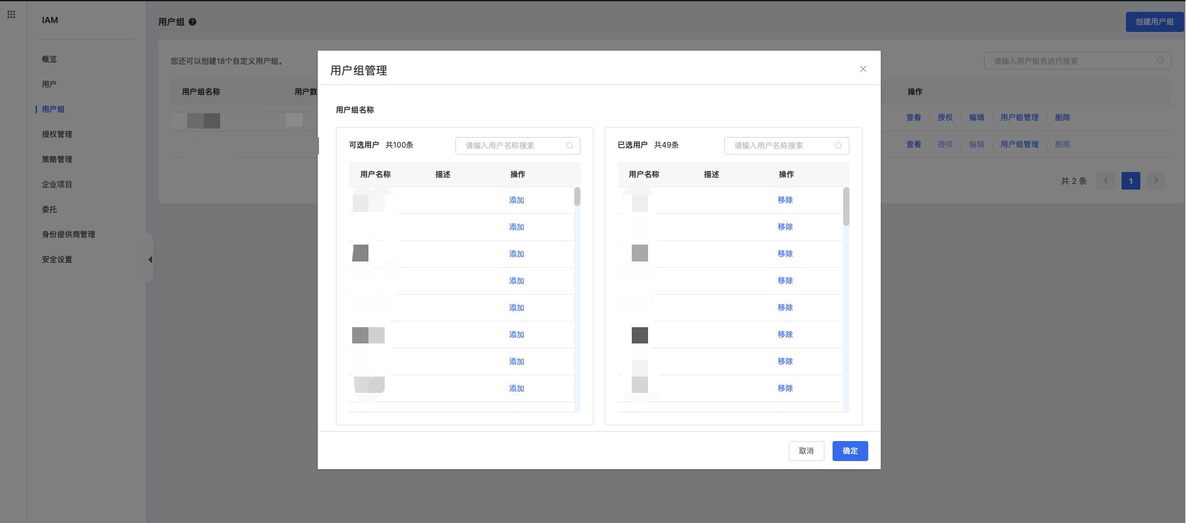
Task: Click 编辑 in the second group row
Action: (x=976, y=145)
